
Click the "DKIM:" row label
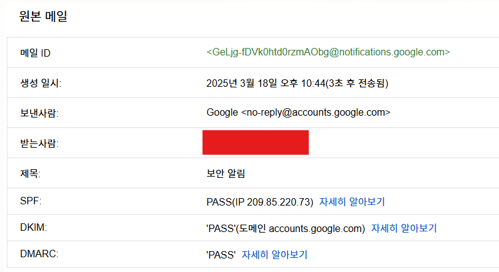tap(33, 228)
